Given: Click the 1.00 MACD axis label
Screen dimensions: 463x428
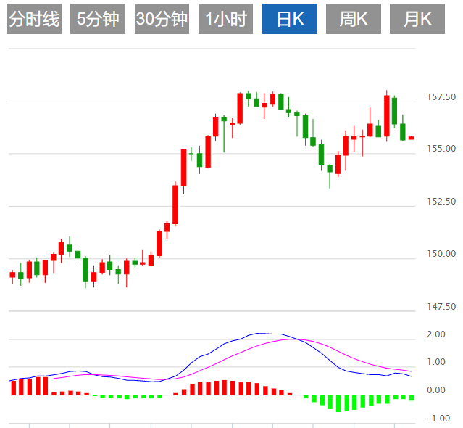Looking at the screenshot, I should (x=436, y=362).
